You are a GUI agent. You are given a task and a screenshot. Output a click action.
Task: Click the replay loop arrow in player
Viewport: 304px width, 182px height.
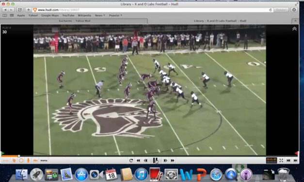click(x=131, y=161)
